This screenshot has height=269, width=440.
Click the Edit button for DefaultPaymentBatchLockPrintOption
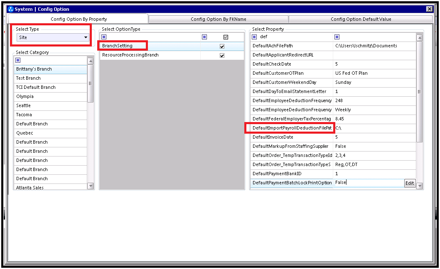(x=409, y=183)
